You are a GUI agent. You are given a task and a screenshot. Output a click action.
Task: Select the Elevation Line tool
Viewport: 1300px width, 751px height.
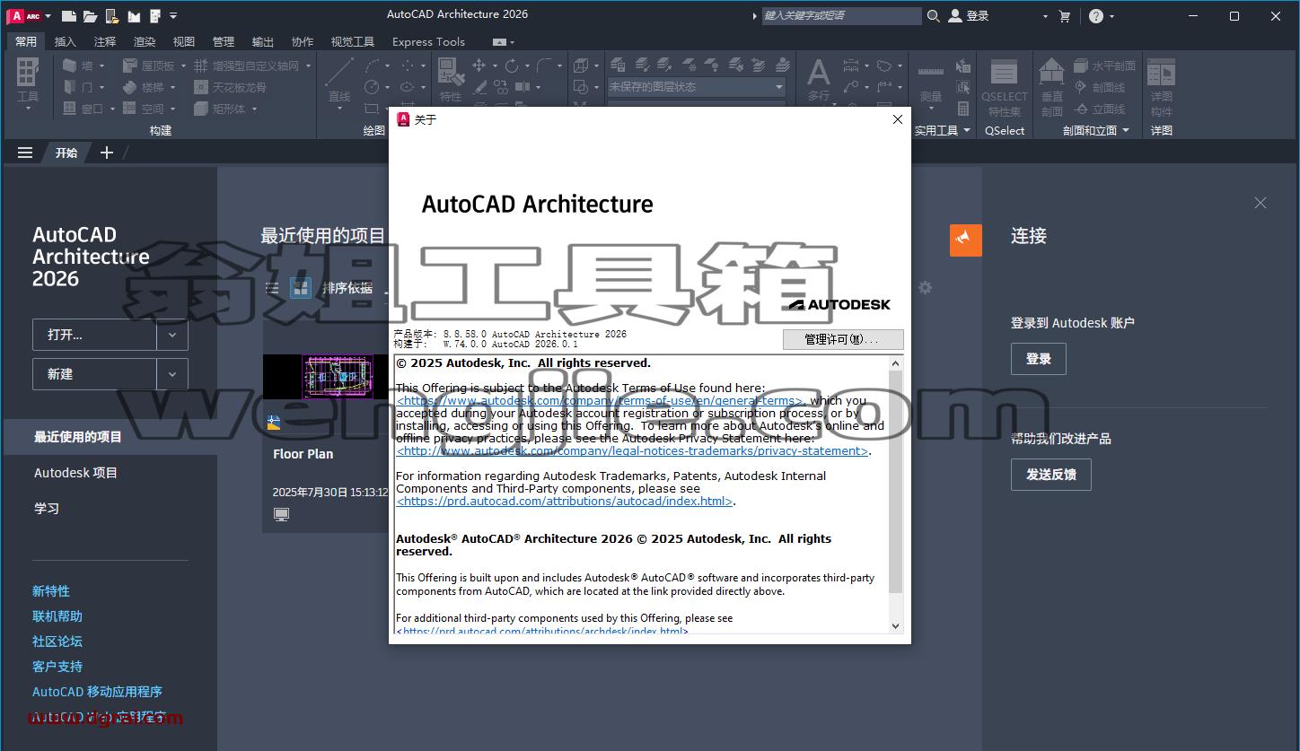[x=1100, y=109]
